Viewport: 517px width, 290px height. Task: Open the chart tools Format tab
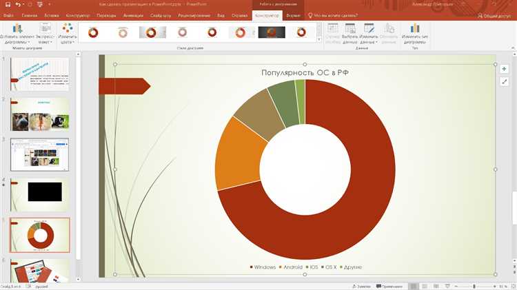click(293, 15)
